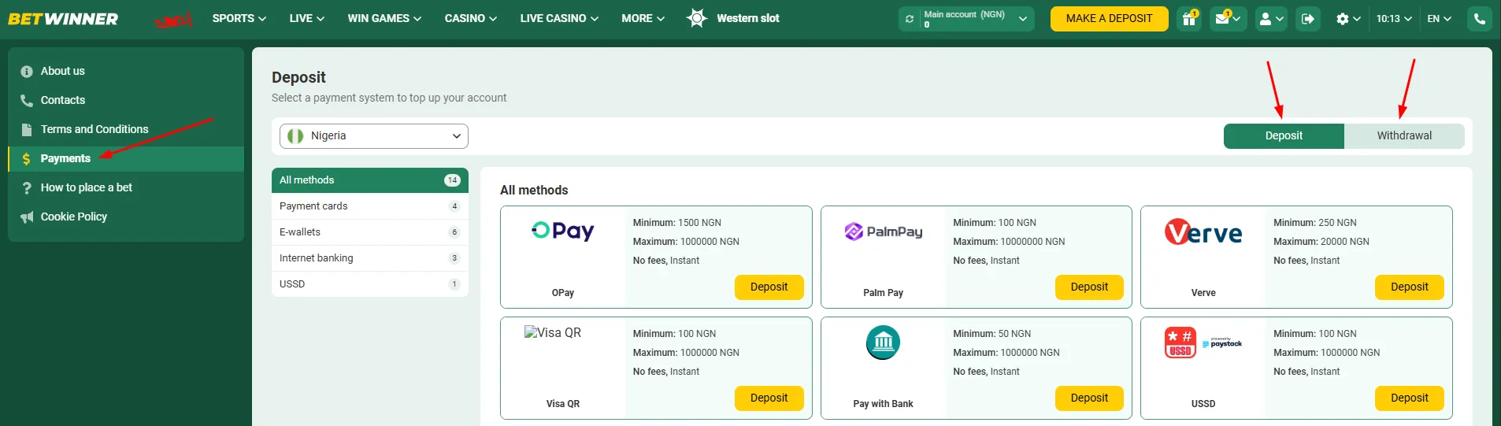Image resolution: width=1501 pixels, height=426 pixels.
Task: Expand the LIVE menu
Action: (x=307, y=18)
